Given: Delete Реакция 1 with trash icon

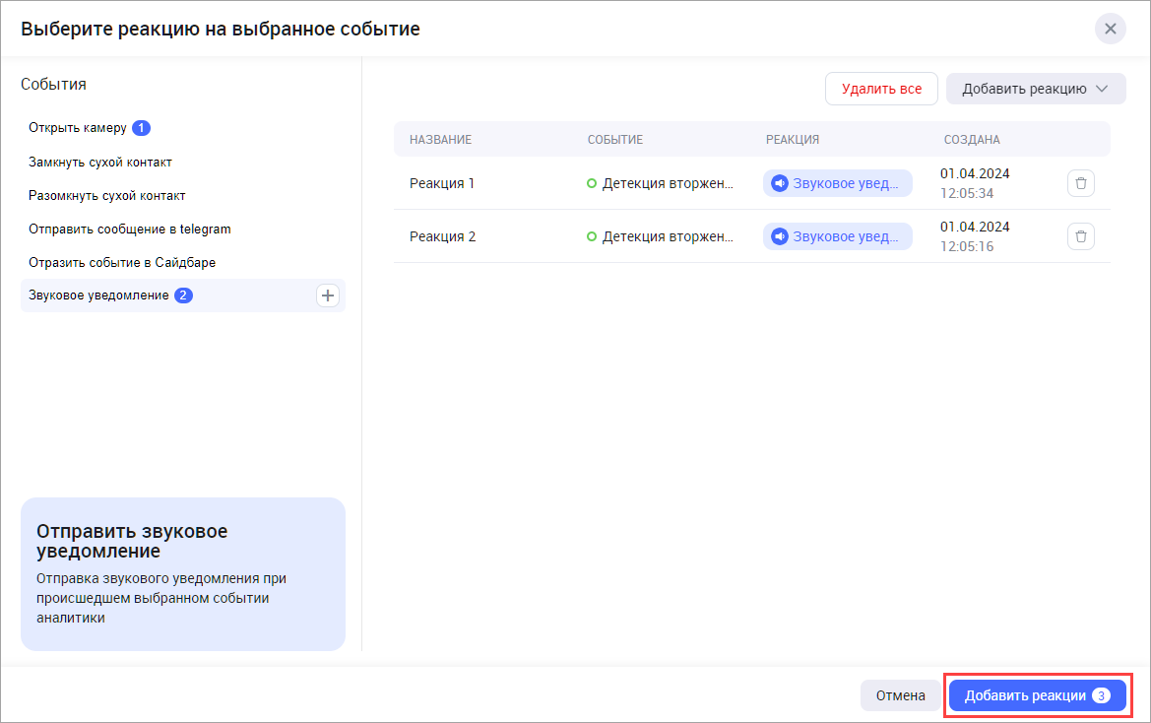Looking at the screenshot, I should 1080,183.
